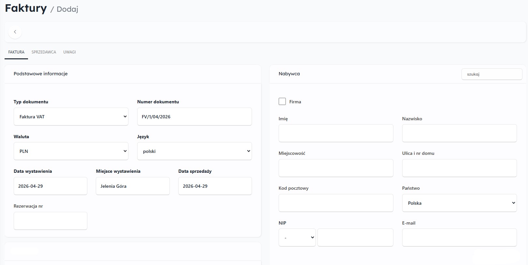Click the Data sprzedaży field

pyautogui.click(x=215, y=186)
